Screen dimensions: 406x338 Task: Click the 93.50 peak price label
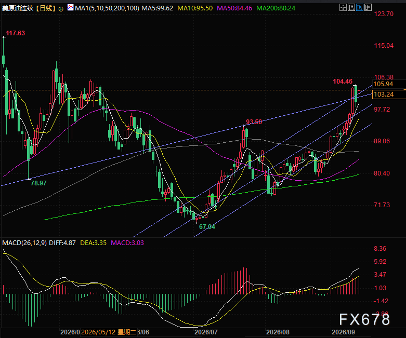[x=254, y=122]
